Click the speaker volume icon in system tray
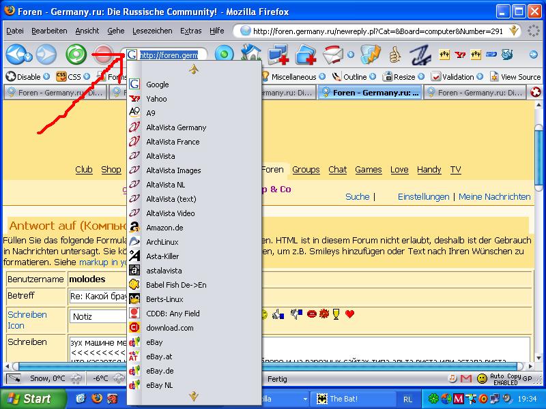 click(508, 399)
